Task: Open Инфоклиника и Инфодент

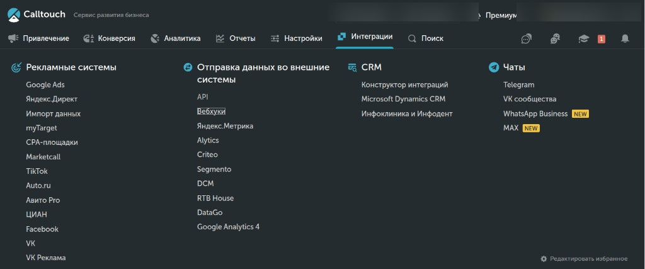Action: [407, 113]
